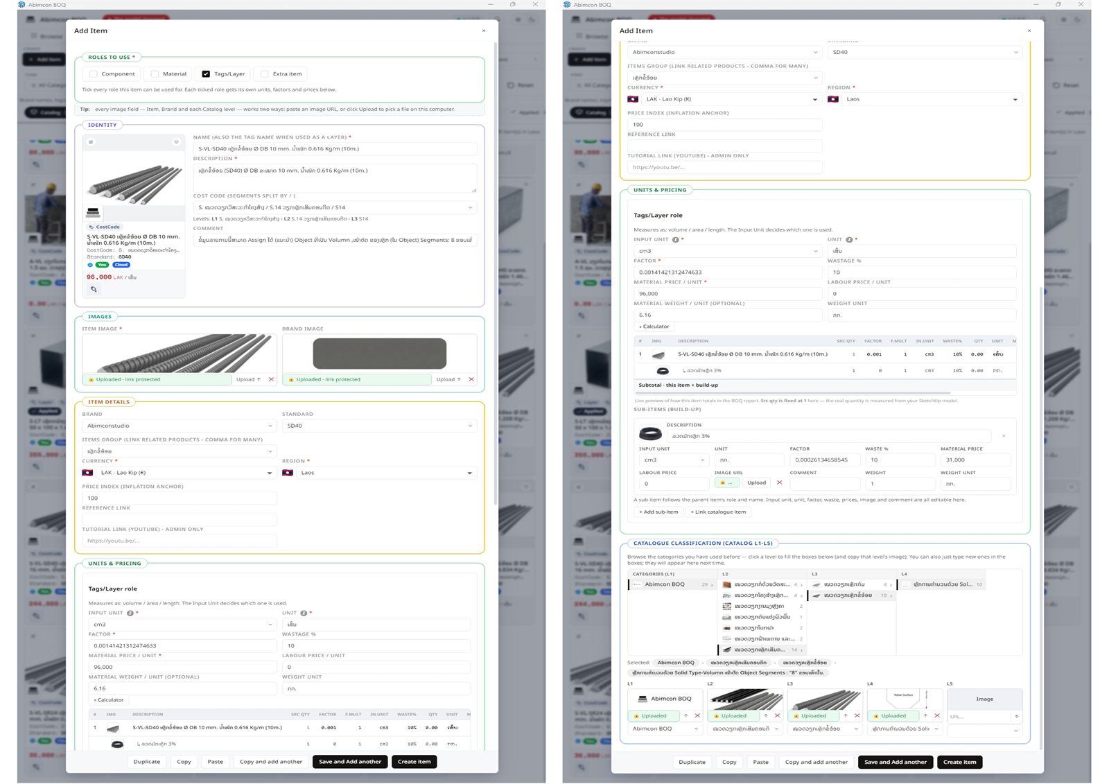Click Duplicate button in the left window
The height and width of the screenshot is (784, 1109).
[x=146, y=762]
